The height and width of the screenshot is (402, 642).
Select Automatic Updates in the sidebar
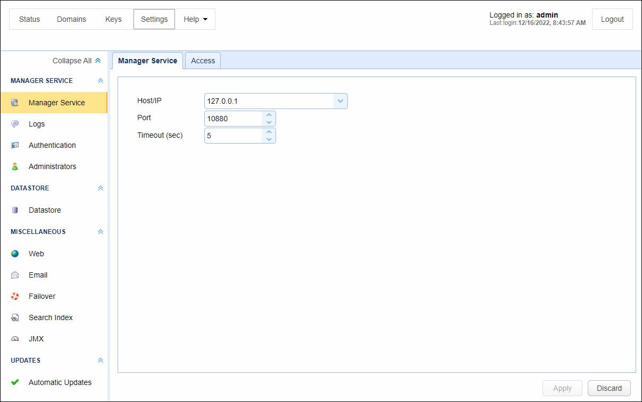54,382
